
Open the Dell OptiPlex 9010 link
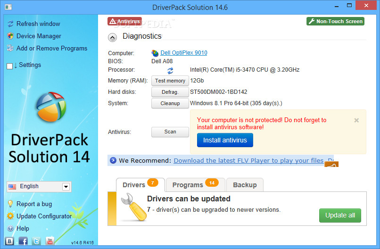coord(184,53)
